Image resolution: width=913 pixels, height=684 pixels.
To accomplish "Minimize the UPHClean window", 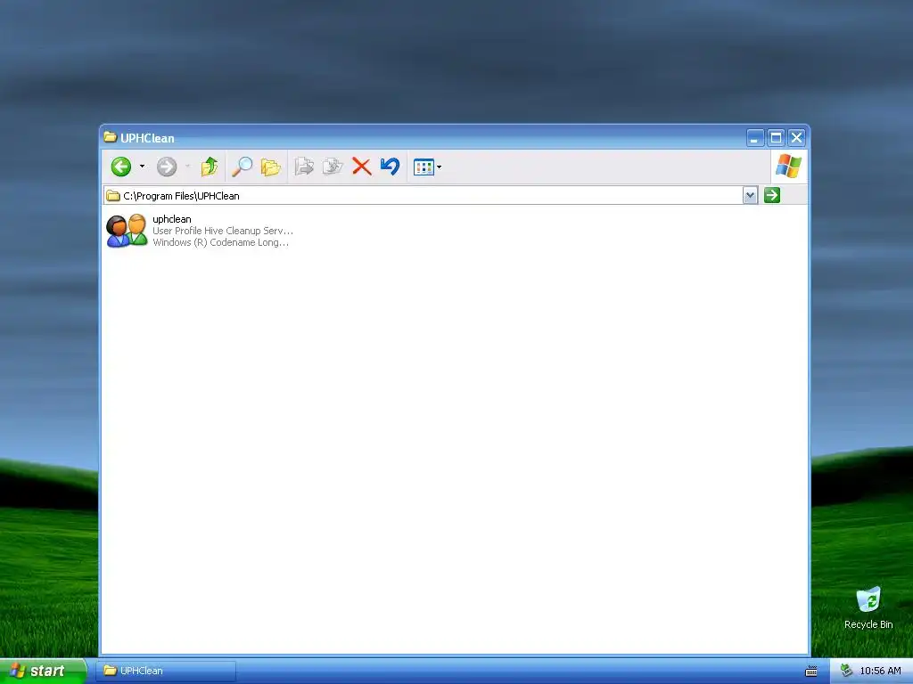I will [754, 138].
